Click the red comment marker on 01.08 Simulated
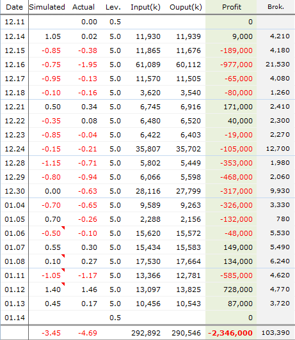This screenshot has width=295, height=340. click(x=63, y=256)
